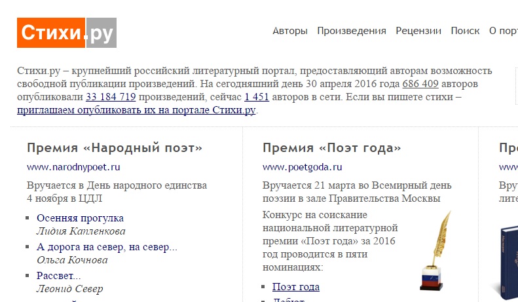Open the 1 451 authors online link
518x302 pixels.
pyautogui.click(x=257, y=97)
